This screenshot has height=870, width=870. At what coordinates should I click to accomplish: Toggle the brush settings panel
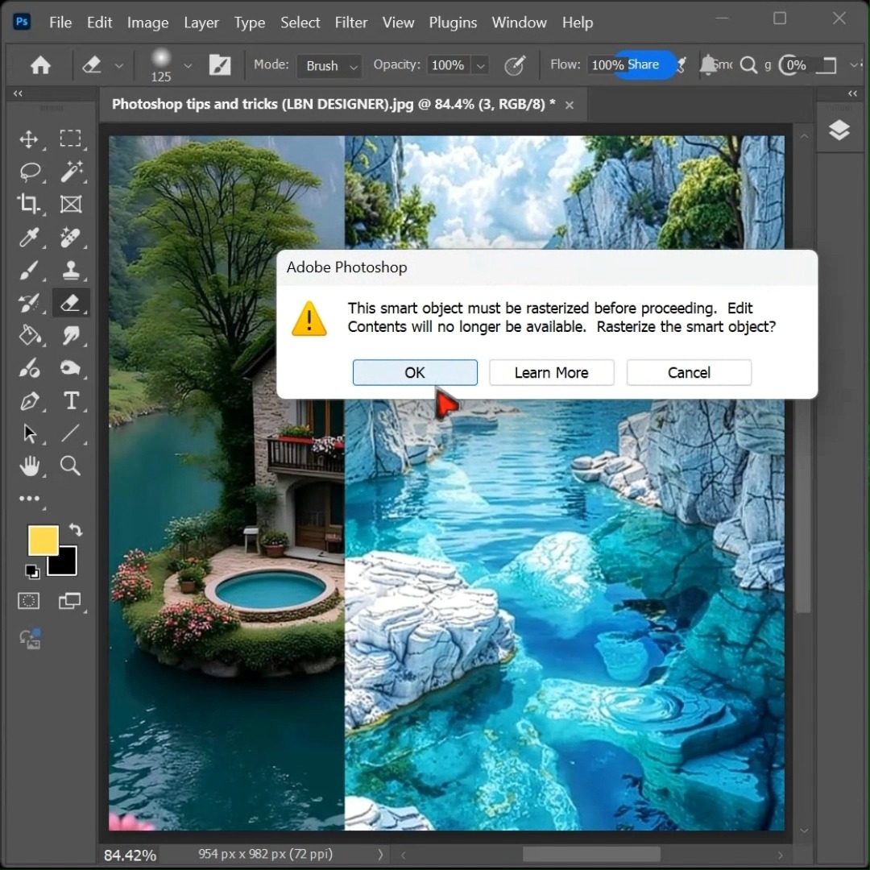220,65
